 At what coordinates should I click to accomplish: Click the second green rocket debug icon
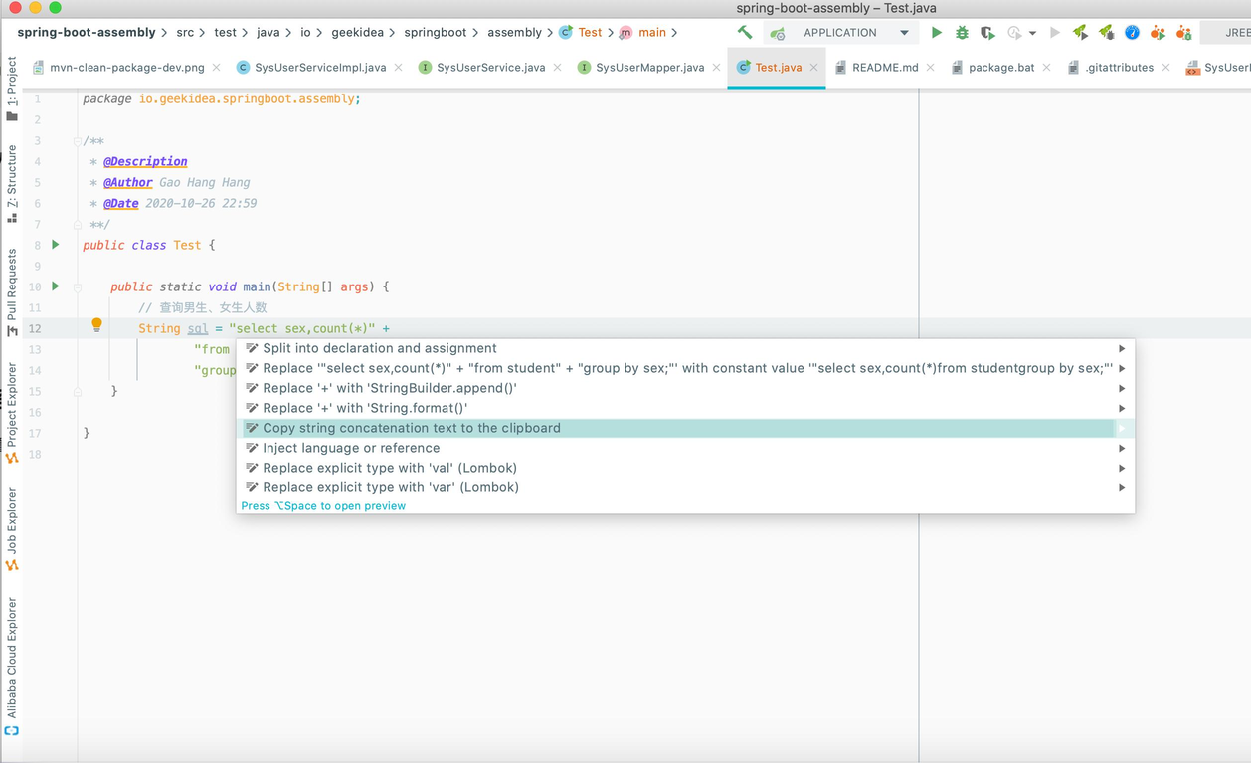1106,33
